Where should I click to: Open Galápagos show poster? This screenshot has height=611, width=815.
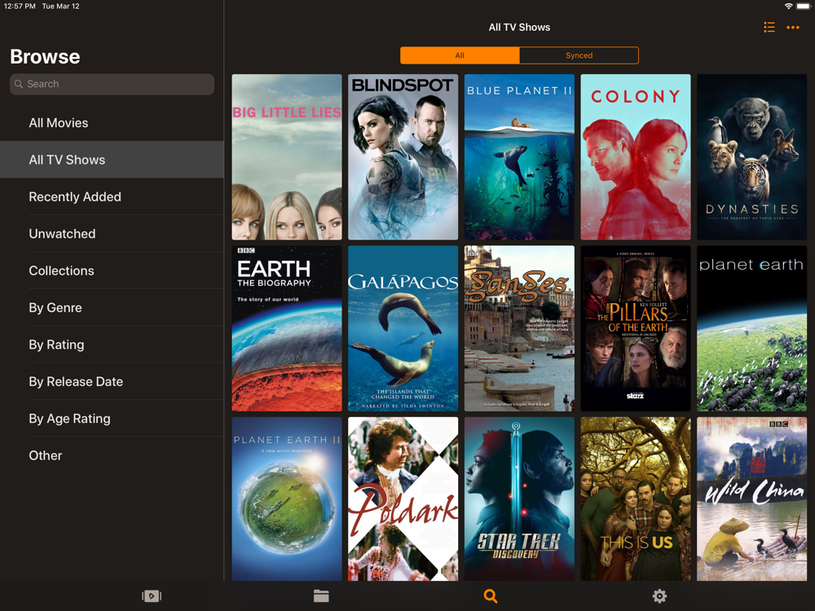403,328
